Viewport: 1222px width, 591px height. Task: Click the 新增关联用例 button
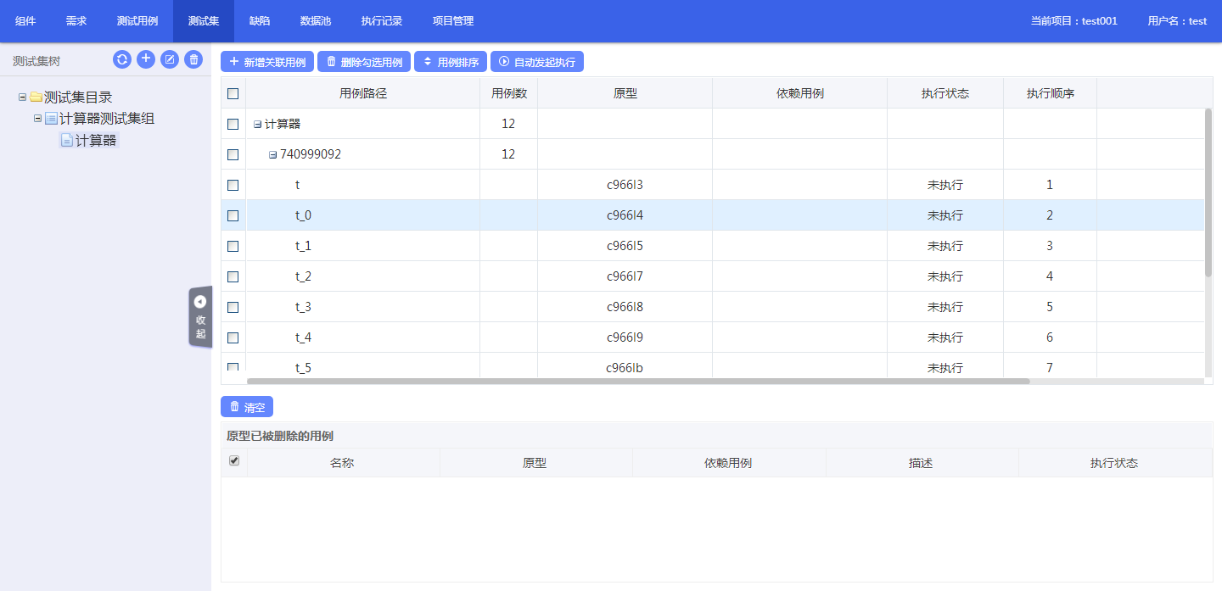click(x=266, y=62)
